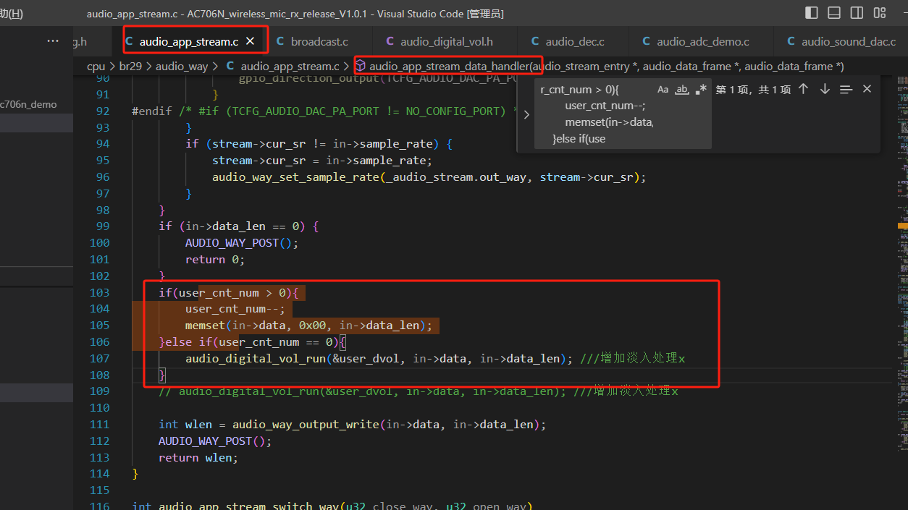Expand the replace field chevron in find widget
The image size is (908, 510).
(x=526, y=114)
